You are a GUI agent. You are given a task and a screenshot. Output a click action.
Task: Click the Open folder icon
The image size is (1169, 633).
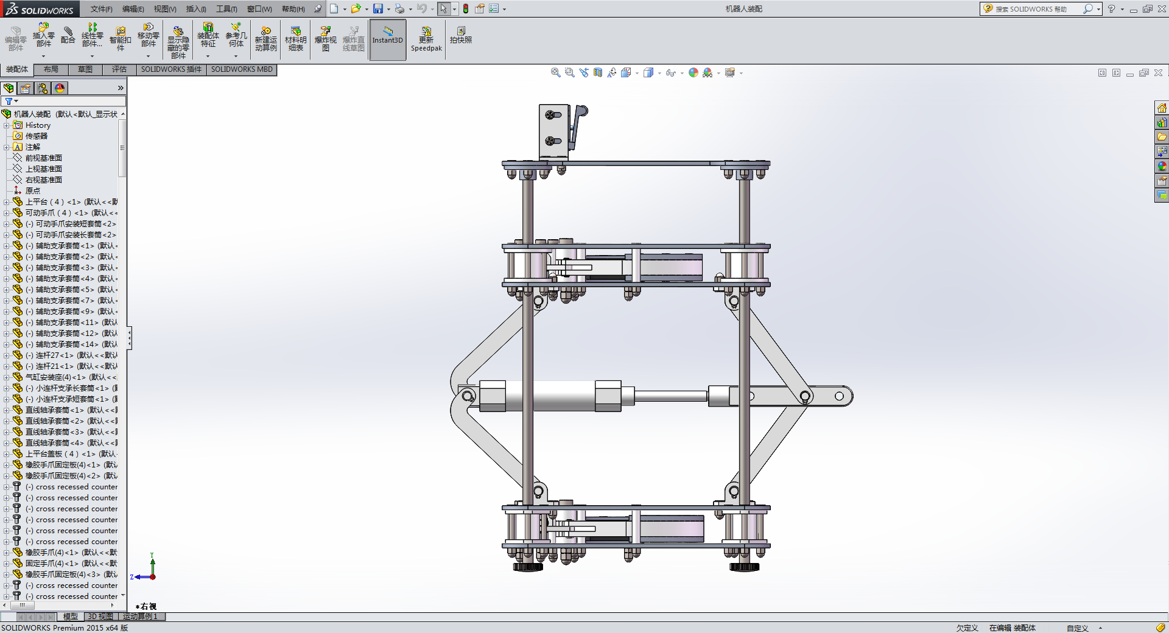click(x=356, y=9)
